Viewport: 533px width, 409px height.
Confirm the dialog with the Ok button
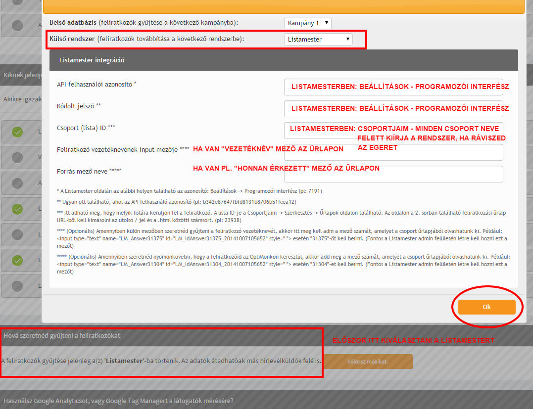(x=487, y=307)
